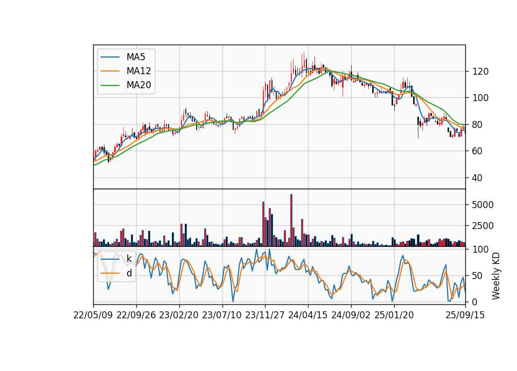Click the 50 KD axis label
The image size is (517, 371).
pos(478,275)
